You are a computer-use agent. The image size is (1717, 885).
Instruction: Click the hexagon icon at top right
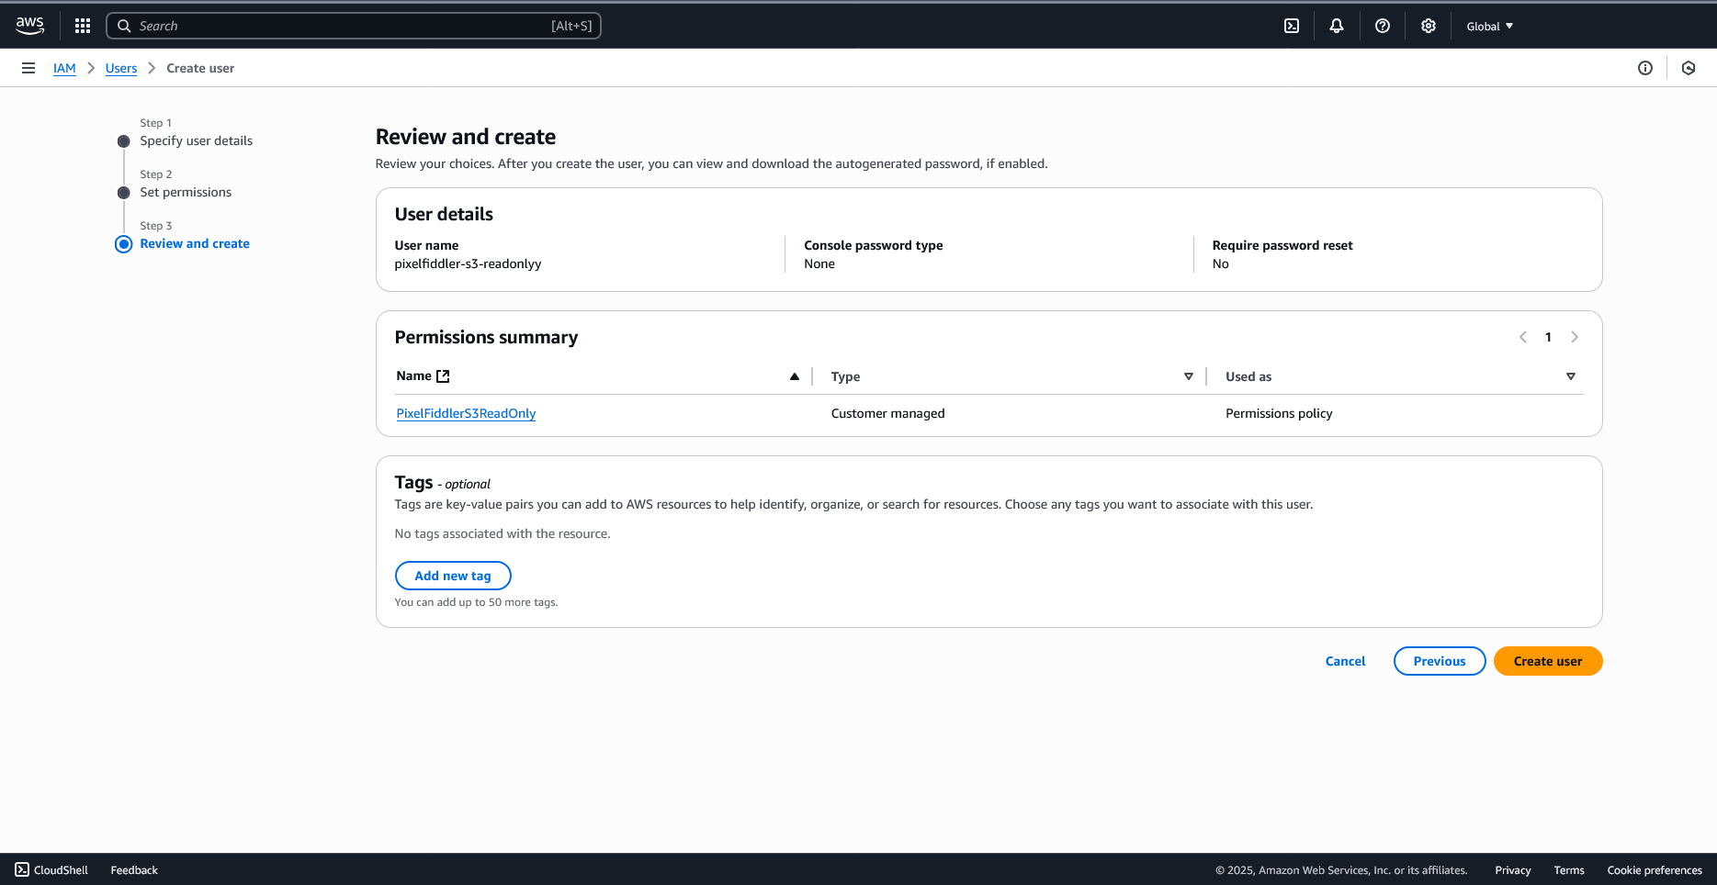click(x=1688, y=68)
